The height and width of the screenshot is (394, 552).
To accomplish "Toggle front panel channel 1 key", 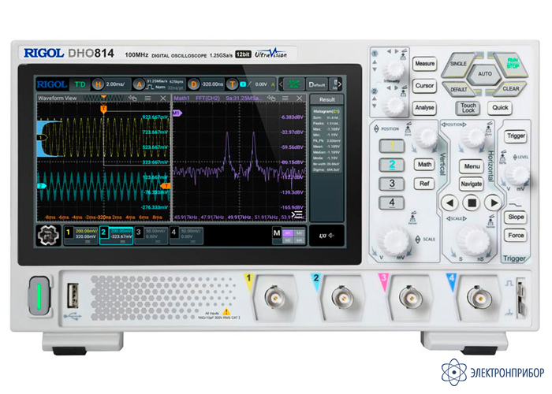I will (392, 146).
